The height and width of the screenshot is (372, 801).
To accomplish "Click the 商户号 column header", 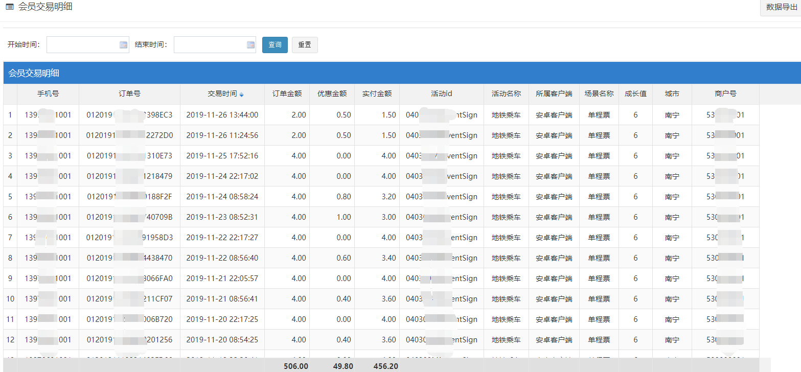I will click(725, 94).
